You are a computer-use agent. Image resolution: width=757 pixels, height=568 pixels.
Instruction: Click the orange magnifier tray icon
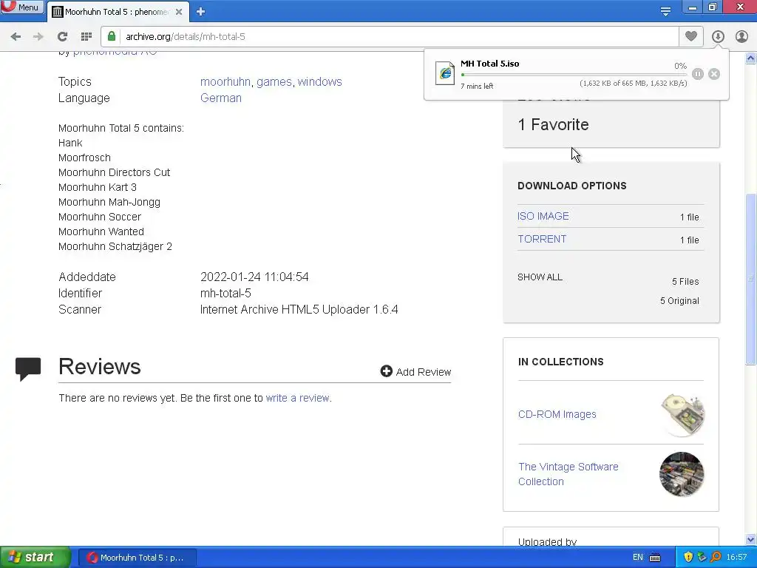[x=716, y=557]
